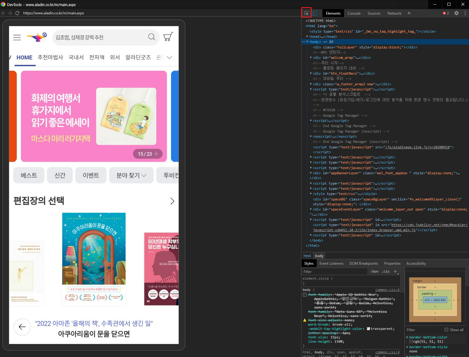The image size is (469, 357).
Task: Open Event Listeners pane tab
Action: tap(332, 263)
